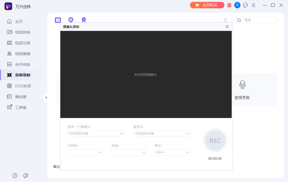Select the screen recording tool icon
This screenshot has height=182, width=288.
pyautogui.click(x=58, y=20)
